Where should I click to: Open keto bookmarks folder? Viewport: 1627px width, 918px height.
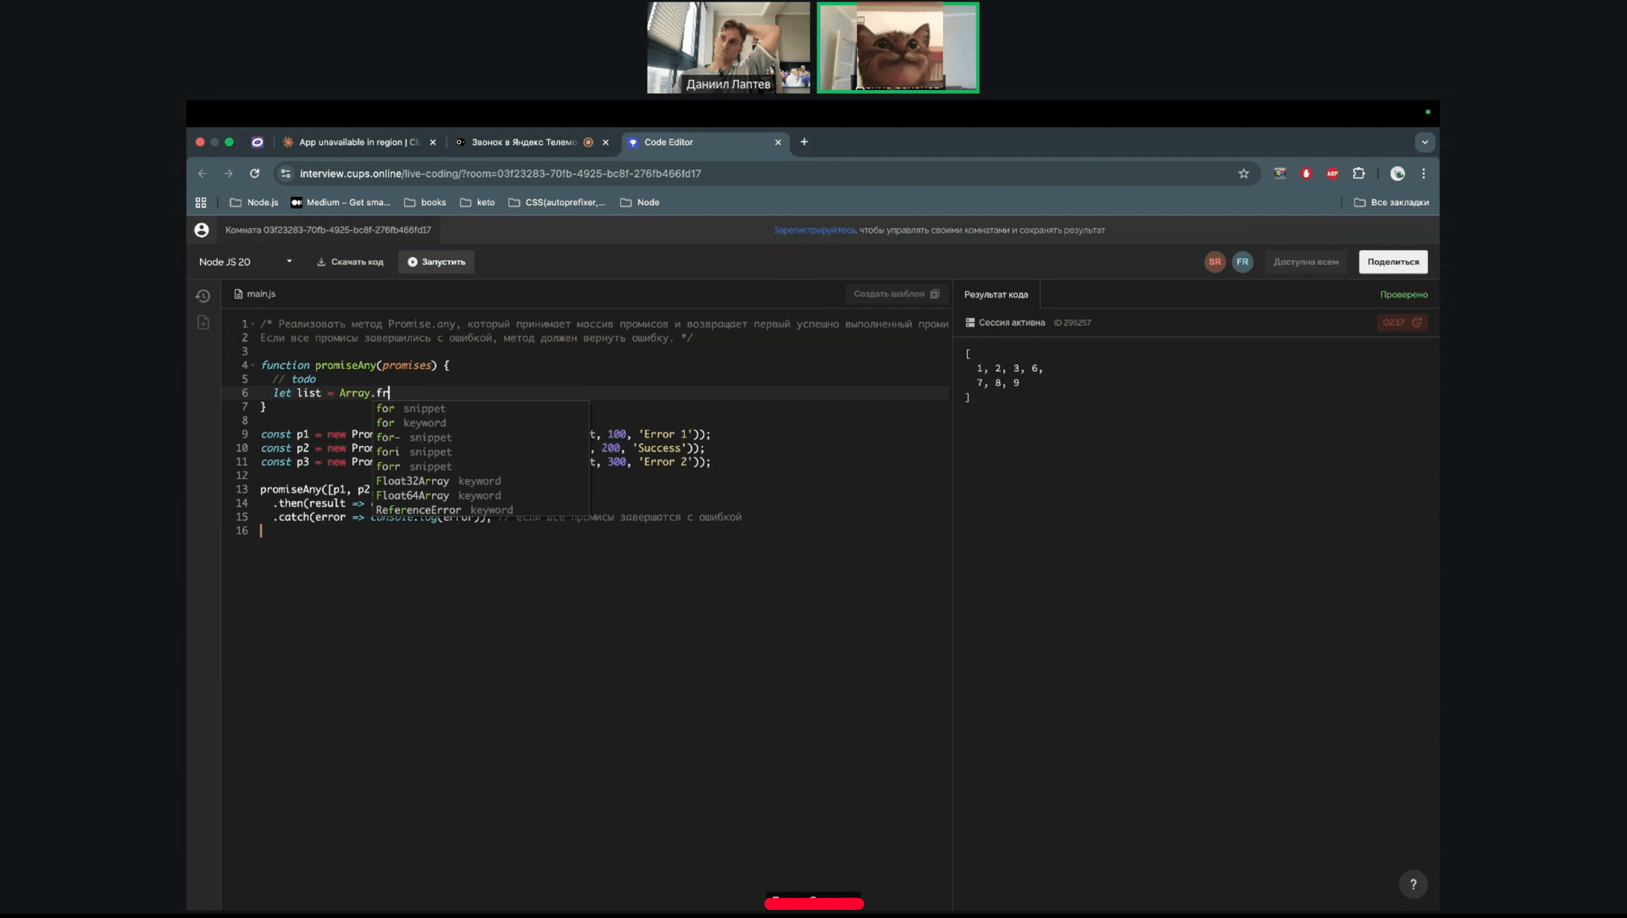[x=478, y=203]
